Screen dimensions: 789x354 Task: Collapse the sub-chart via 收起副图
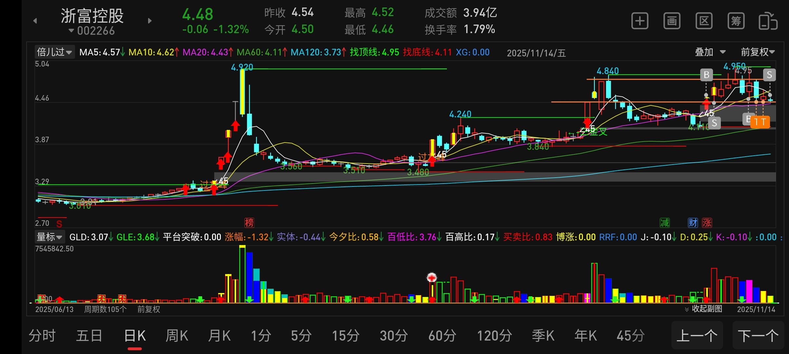tap(703, 309)
